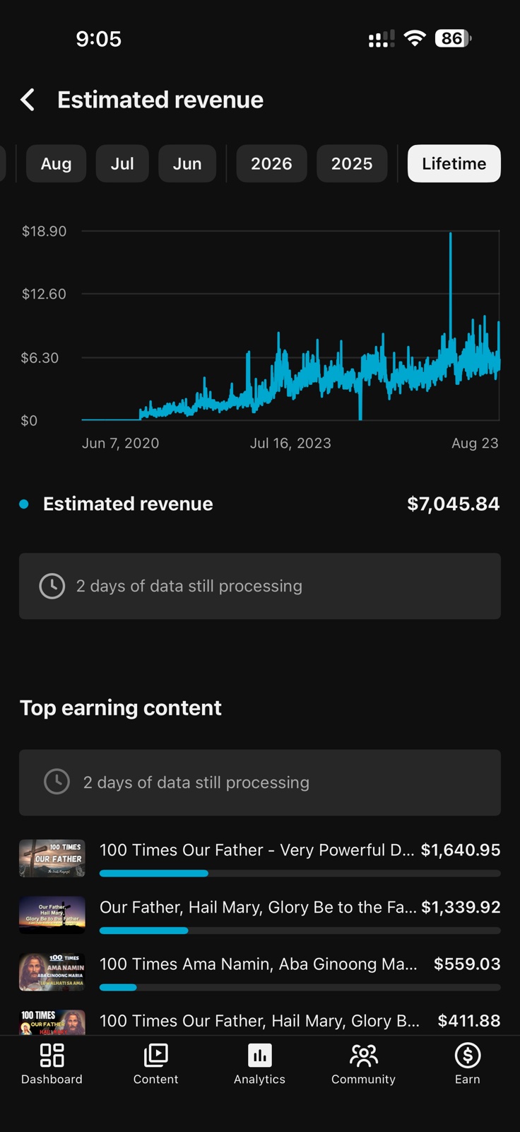The width and height of the screenshot is (520, 1132).
Task: Tap the clock icon under Top earning content
Action: [57, 782]
